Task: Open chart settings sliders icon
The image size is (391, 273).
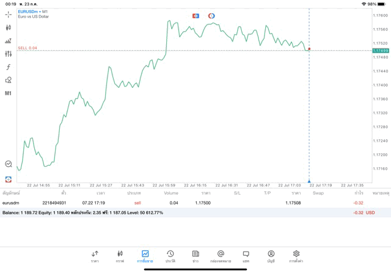Action: (x=8, y=54)
